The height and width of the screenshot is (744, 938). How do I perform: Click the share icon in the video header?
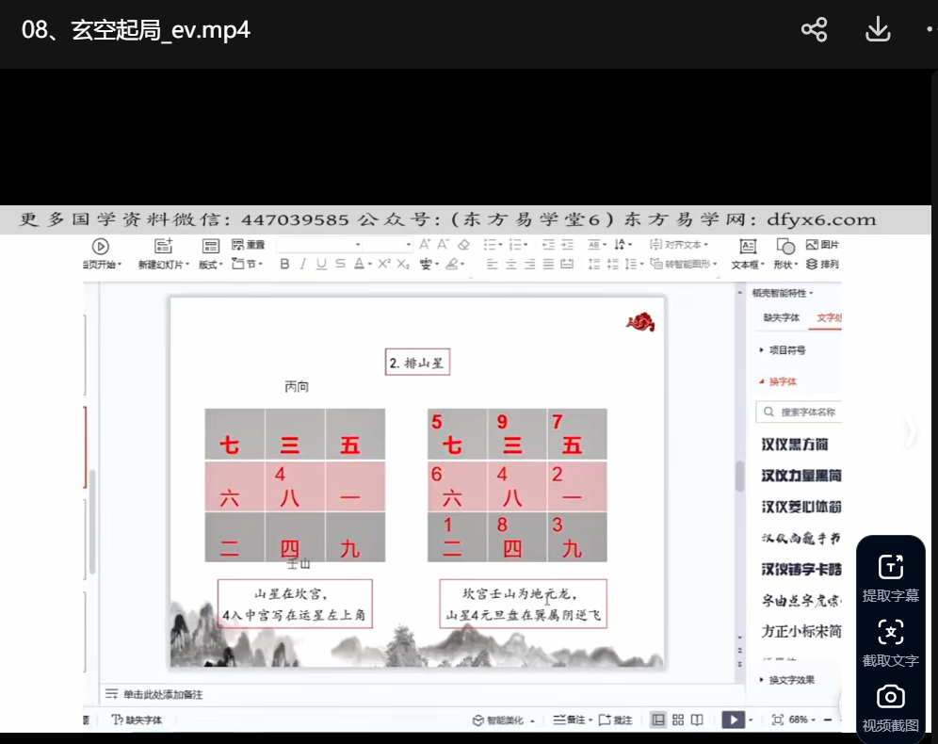[814, 30]
